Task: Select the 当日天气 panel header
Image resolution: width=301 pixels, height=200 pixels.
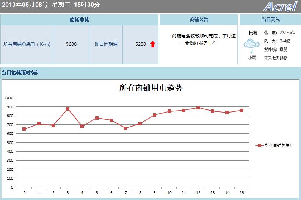Action: [270, 20]
